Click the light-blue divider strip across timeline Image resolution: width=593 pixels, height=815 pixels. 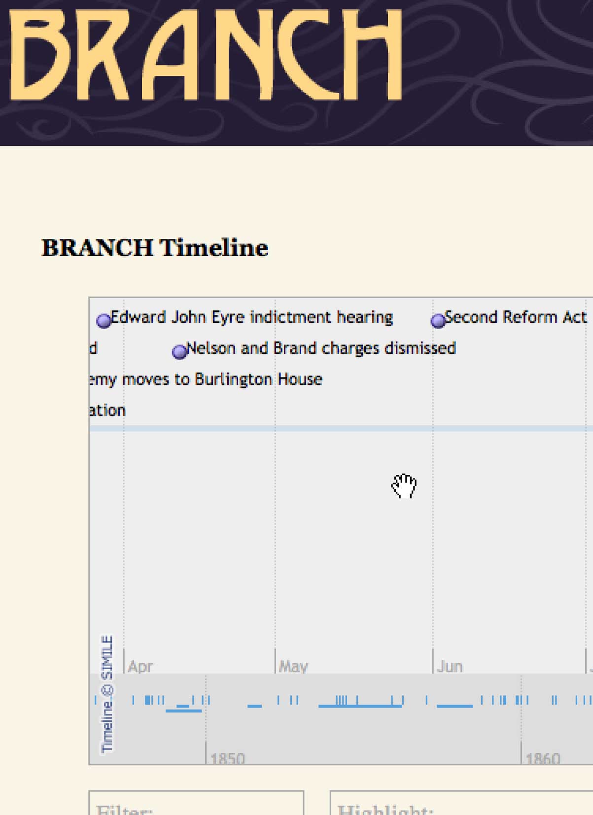pos(341,429)
